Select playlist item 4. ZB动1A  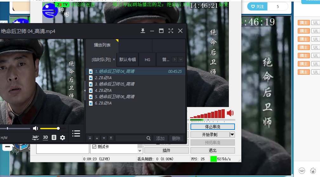click(136, 90)
